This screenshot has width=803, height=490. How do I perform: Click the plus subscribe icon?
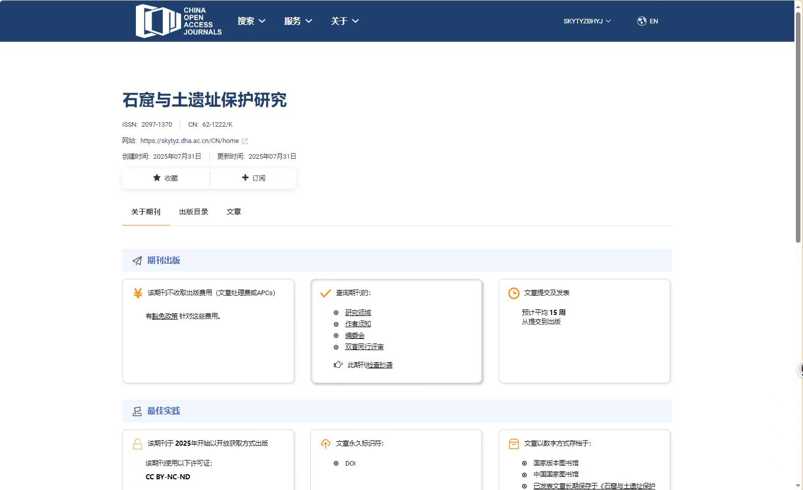(x=245, y=178)
